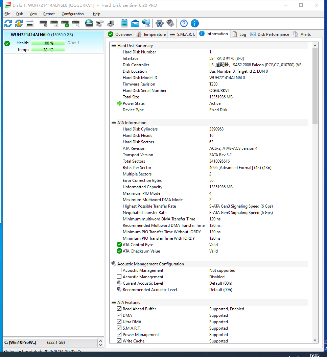
Task: Open the File menu
Action: tap(7, 14)
